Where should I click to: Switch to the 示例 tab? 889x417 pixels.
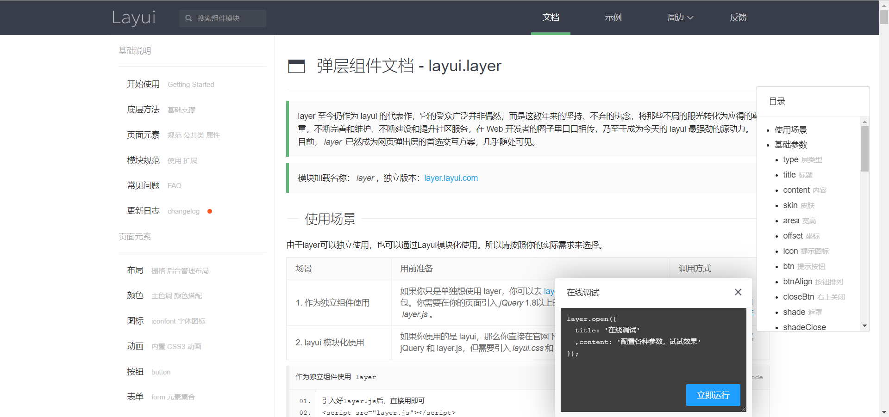pos(613,18)
